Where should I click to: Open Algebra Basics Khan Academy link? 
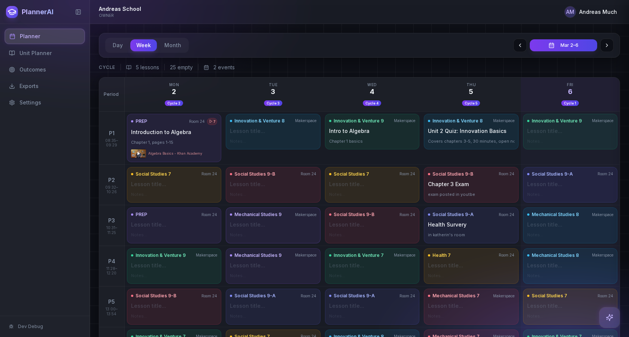[x=175, y=154]
